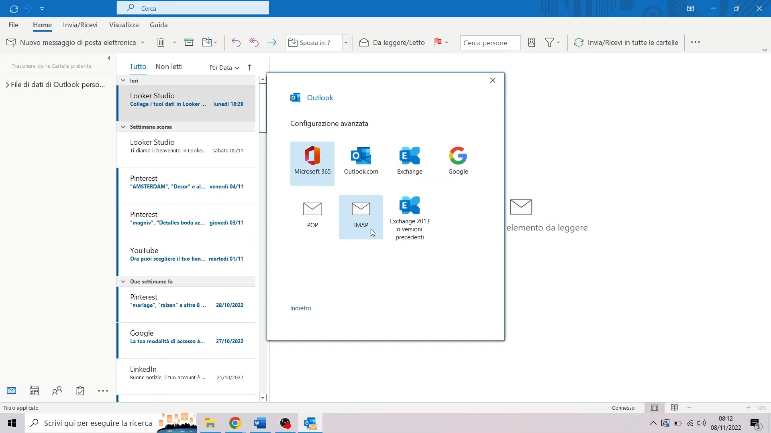The height and width of the screenshot is (433, 771).
Task: Select the IMAP account option
Action: click(361, 214)
